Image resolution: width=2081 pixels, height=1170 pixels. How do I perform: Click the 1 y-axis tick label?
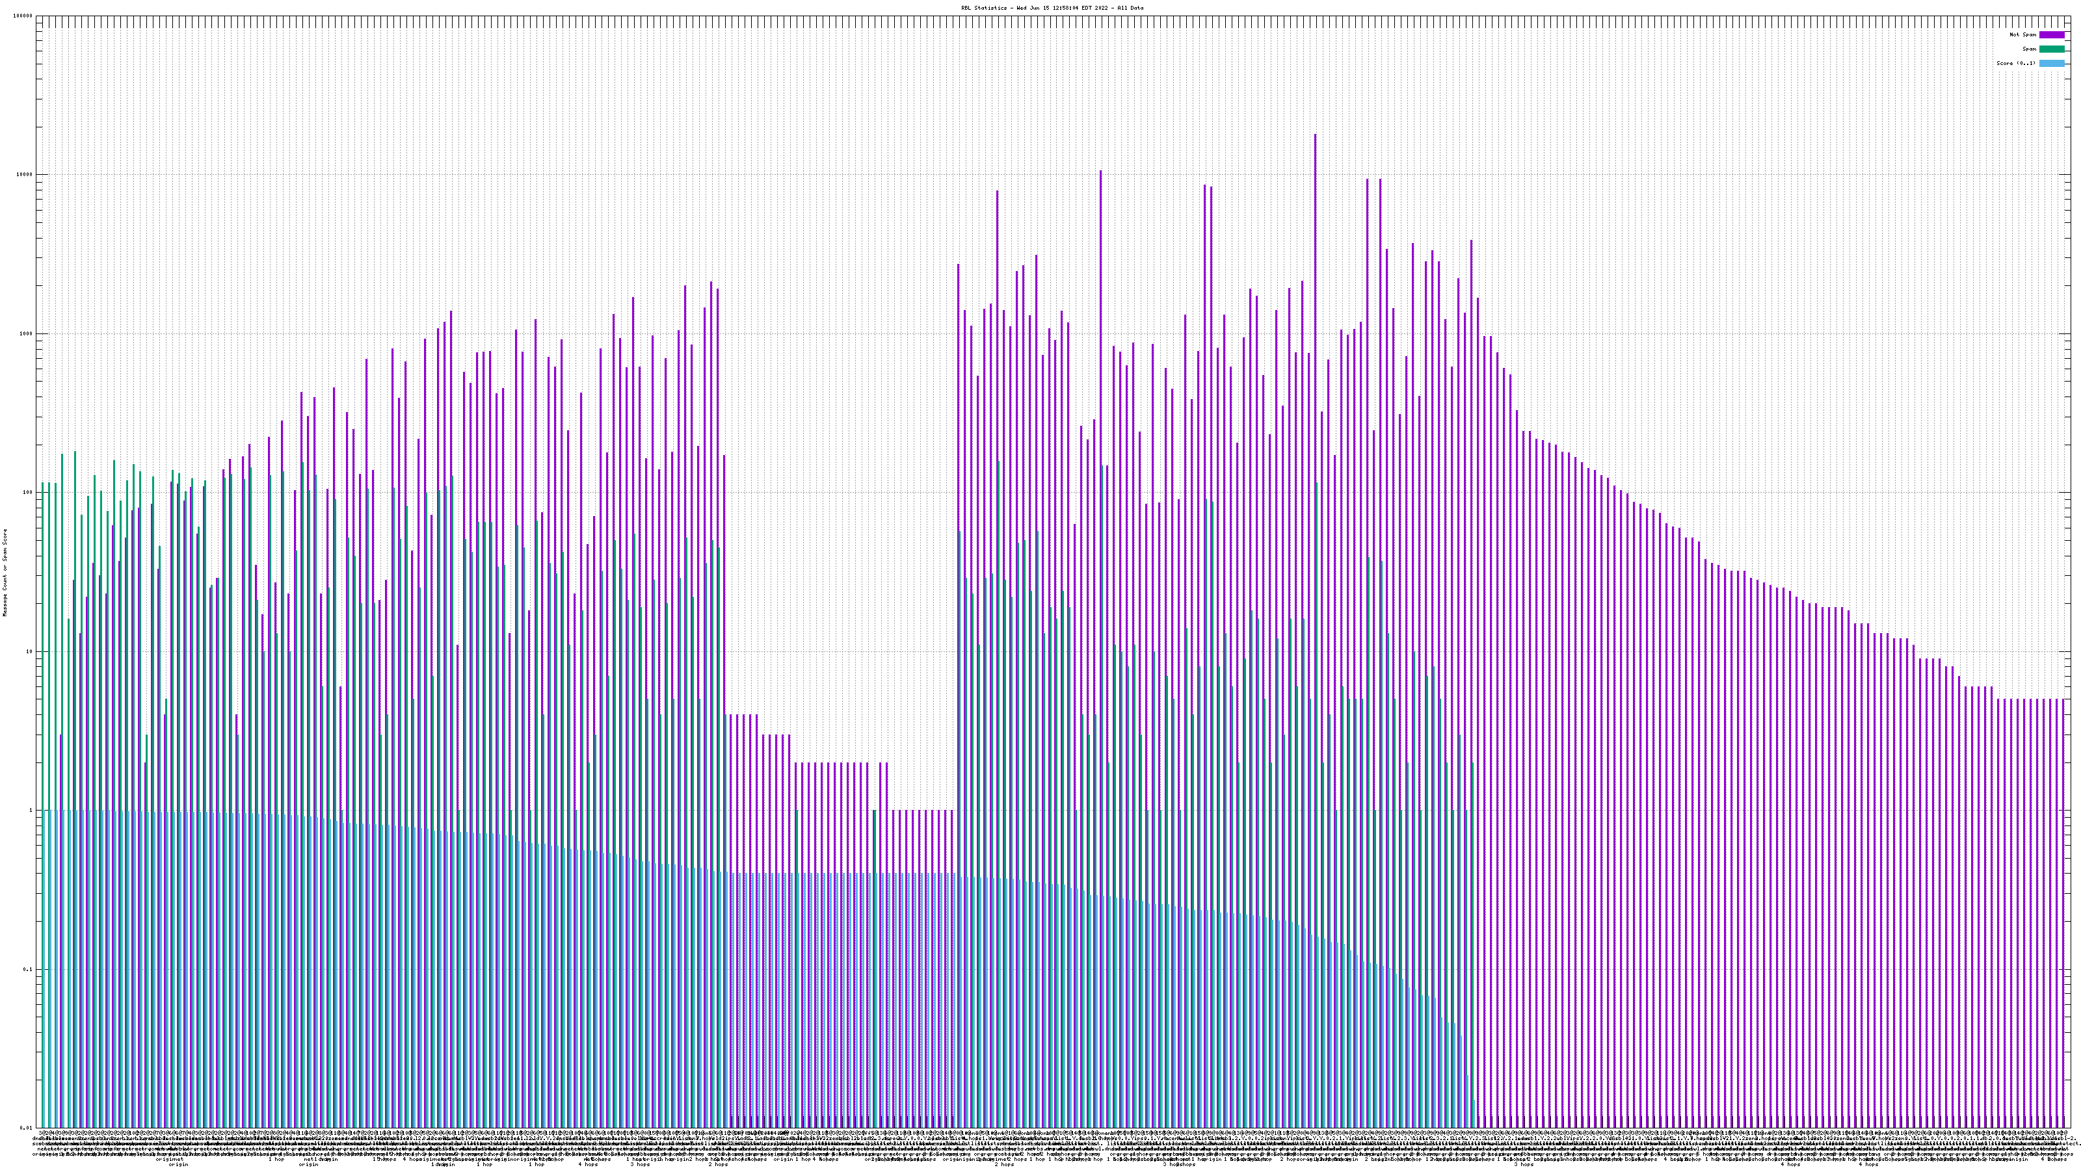tap(31, 811)
